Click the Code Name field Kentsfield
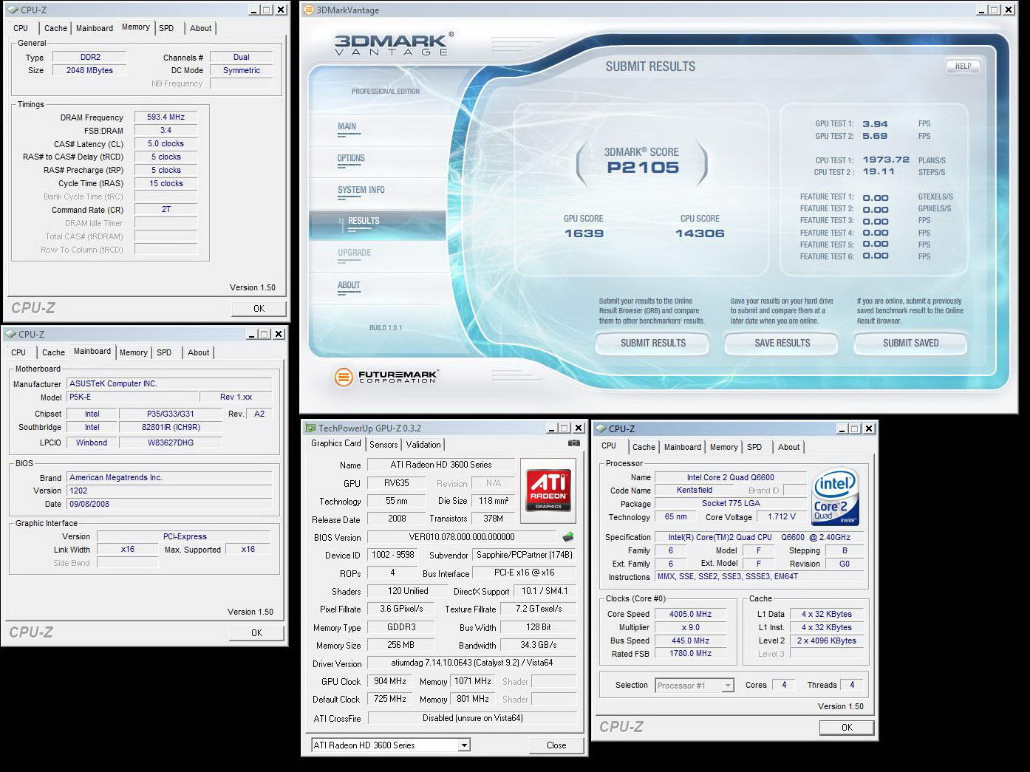 pos(695,490)
